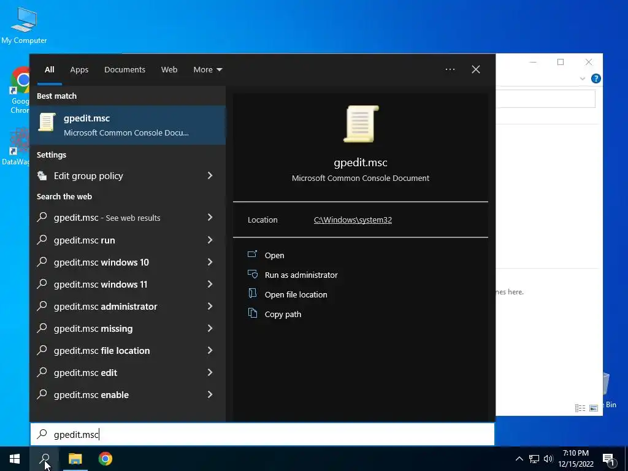628x471 pixels.
Task: Expand the 'gpedit.msc windows 11' arrow
Action: 210,284
